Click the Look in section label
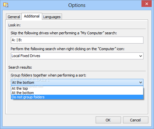Screen dimensions: 154x129 click(15, 25)
